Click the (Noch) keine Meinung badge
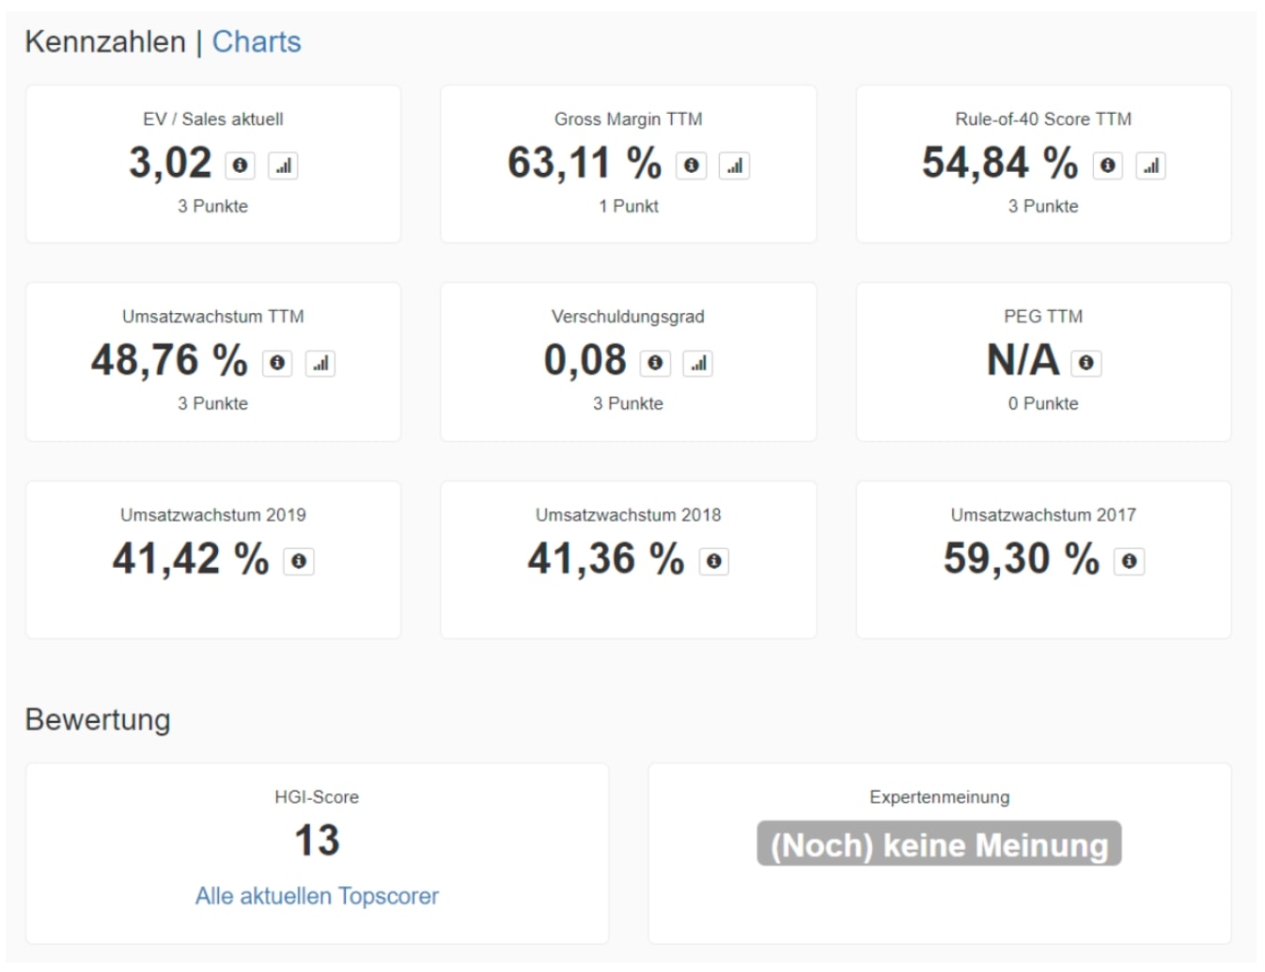Viewport: 1265px width, 972px height. coord(939,844)
